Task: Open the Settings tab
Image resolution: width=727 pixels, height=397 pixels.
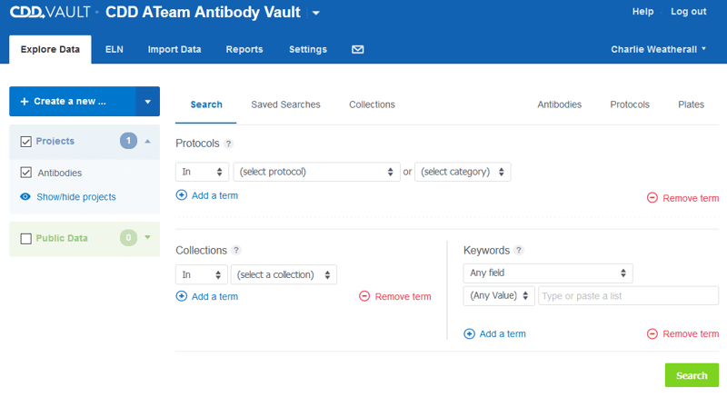Action: click(308, 50)
